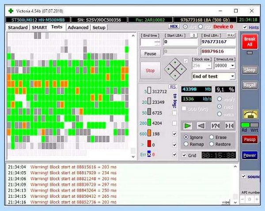Click the small indicator below Break All
265x211 pixels.
click(x=250, y=53)
